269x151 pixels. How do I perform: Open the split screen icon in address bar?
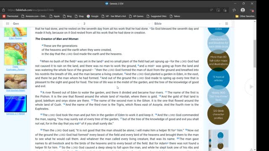pyautogui.click(x=218, y=10)
